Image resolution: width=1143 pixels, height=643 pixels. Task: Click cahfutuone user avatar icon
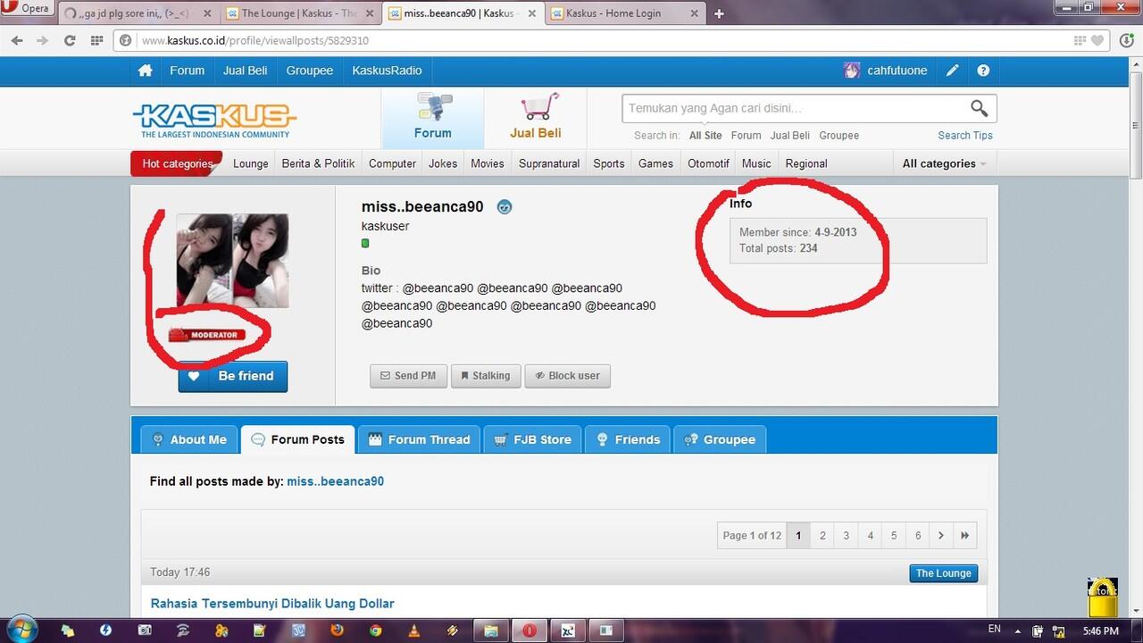tap(852, 71)
